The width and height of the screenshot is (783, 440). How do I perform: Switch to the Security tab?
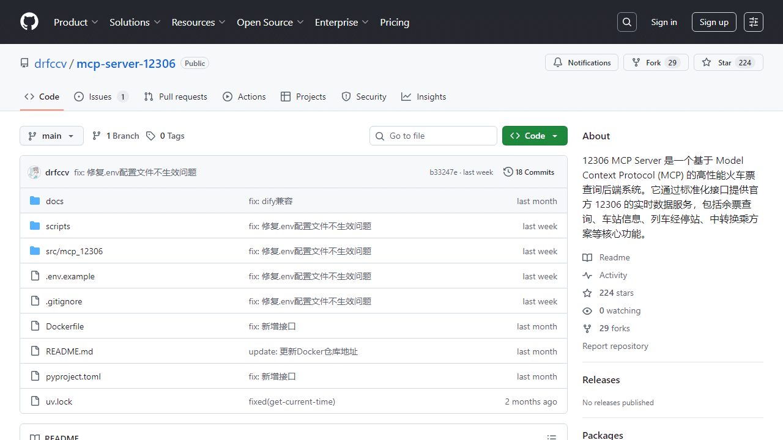click(x=364, y=97)
